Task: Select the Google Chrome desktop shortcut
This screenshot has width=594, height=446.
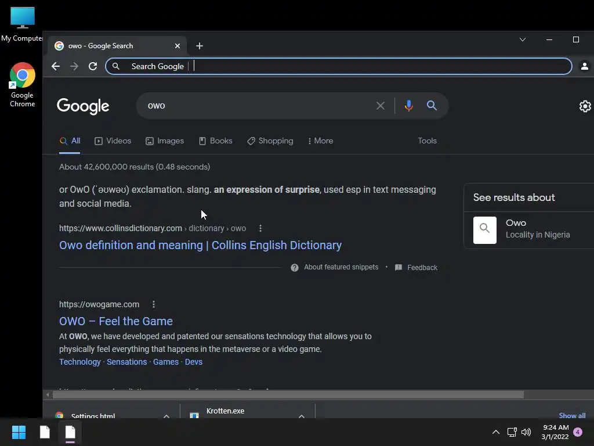Action: pyautogui.click(x=23, y=85)
